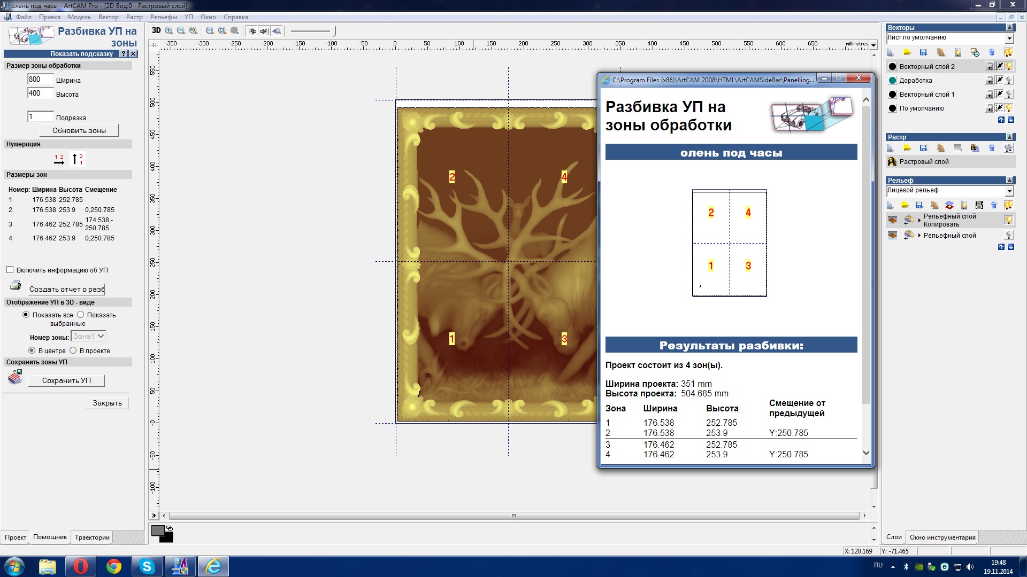Open the 'Лист по умолчанию' dropdown
This screenshot has height=577, width=1027.
[x=1009, y=38]
